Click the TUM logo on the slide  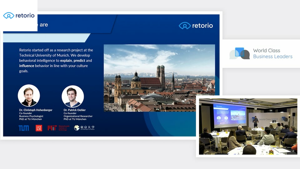[24, 128]
